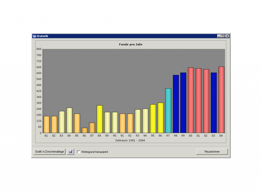Click the orange bar for year 85
Screen dimensions: 262x191
(x=77, y=123)
